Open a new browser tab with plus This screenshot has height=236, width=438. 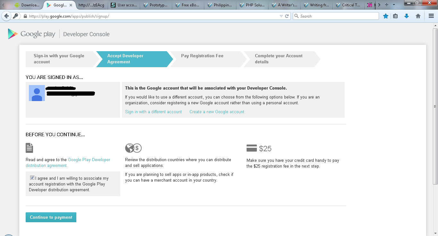pos(387,5)
